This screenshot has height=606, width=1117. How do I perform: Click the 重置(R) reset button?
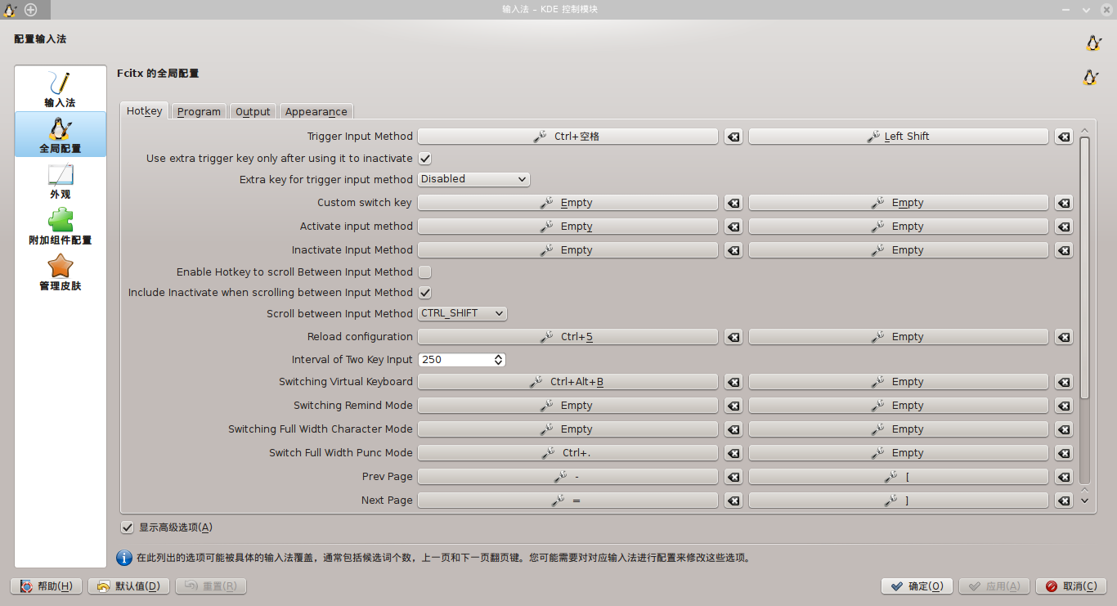tap(210, 586)
